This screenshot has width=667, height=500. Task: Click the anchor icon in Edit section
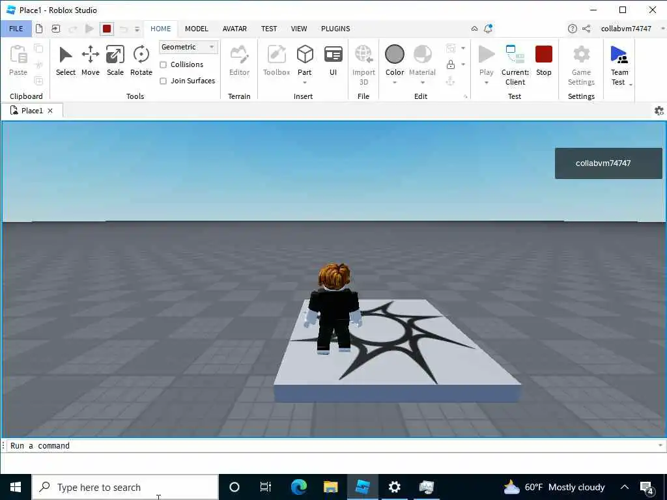(451, 81)
